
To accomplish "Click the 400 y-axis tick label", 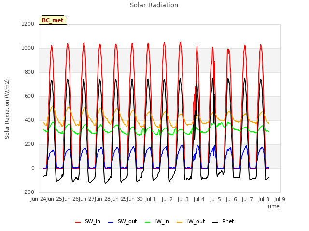I will tap(29, 120).
